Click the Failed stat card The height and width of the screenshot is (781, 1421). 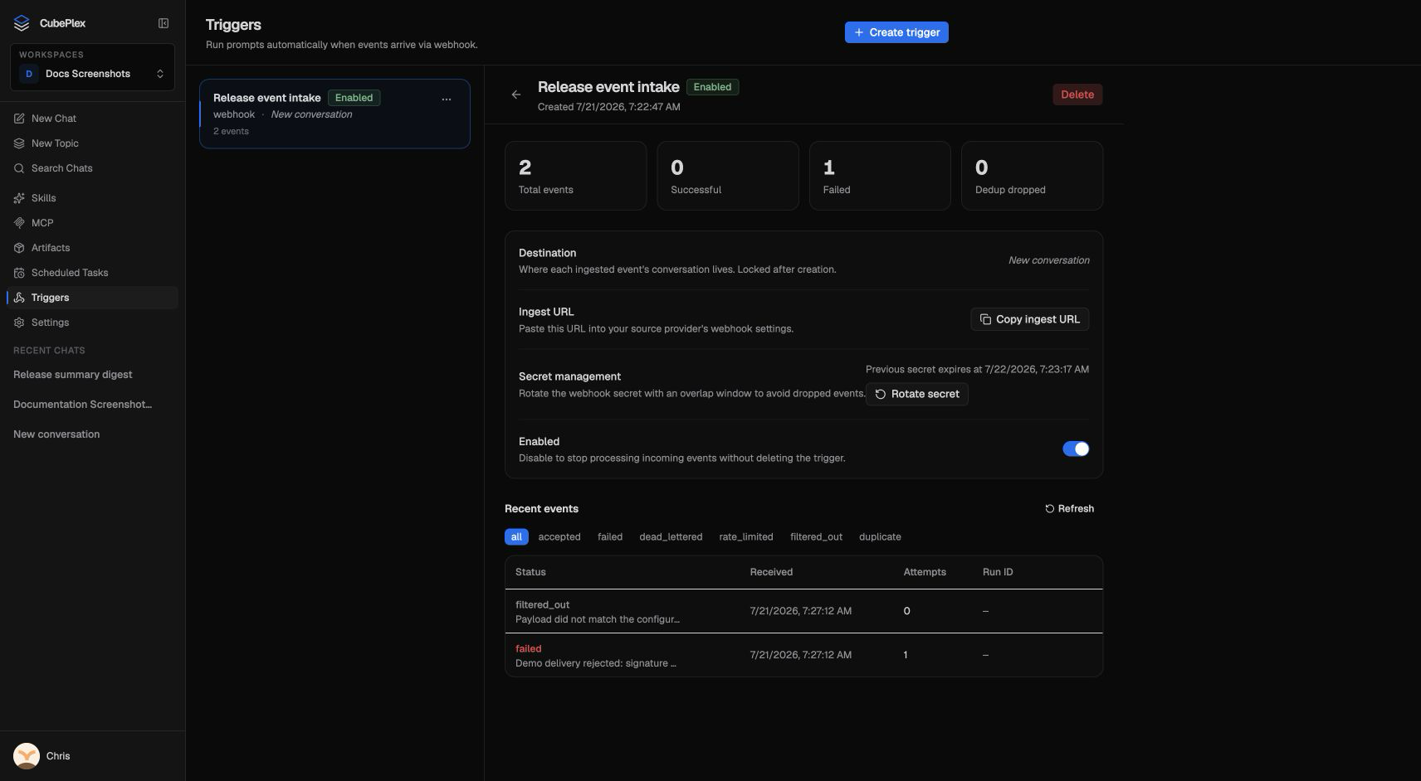pyautogui.click(x=880, y=176)
